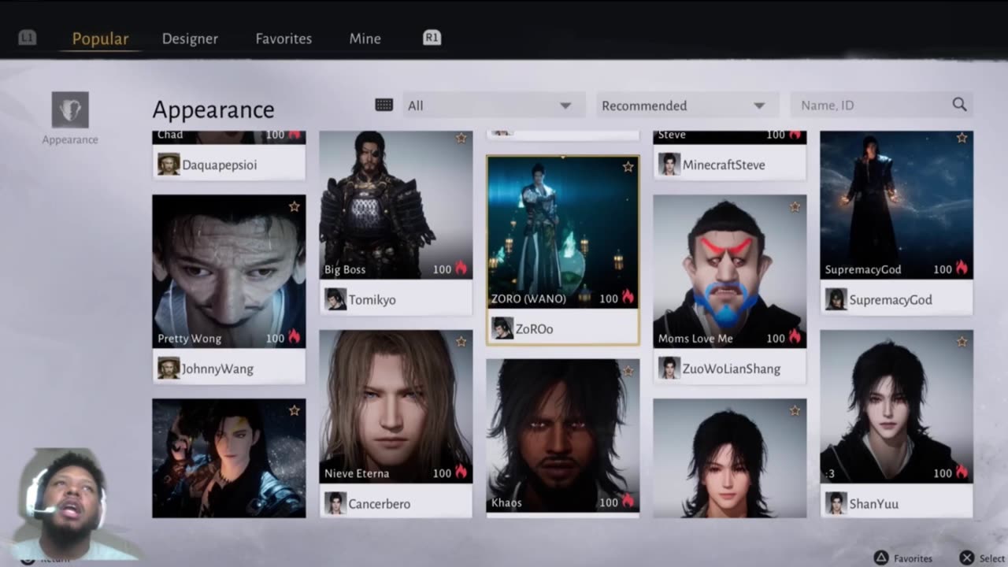Toggle the favorite star on ZORO (WANO)
Viewport: 1008px width, 567px height.
pyautogui.click(x=628, y=167)
